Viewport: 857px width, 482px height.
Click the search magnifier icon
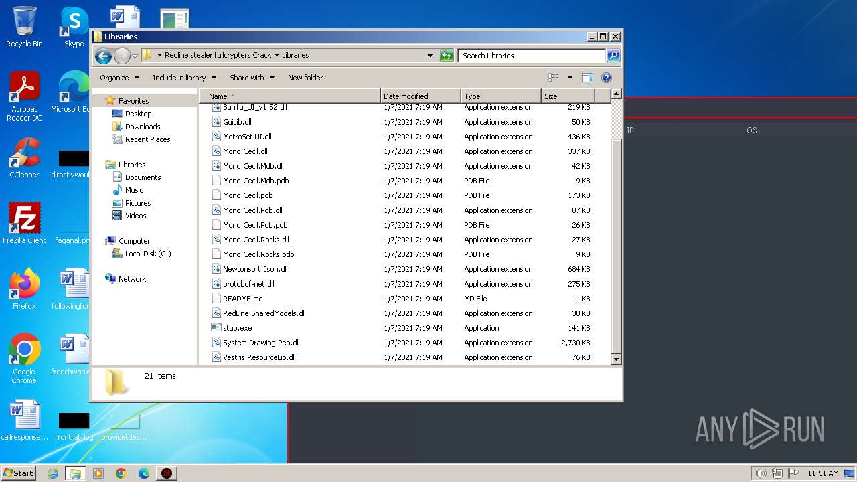[613, 56]
